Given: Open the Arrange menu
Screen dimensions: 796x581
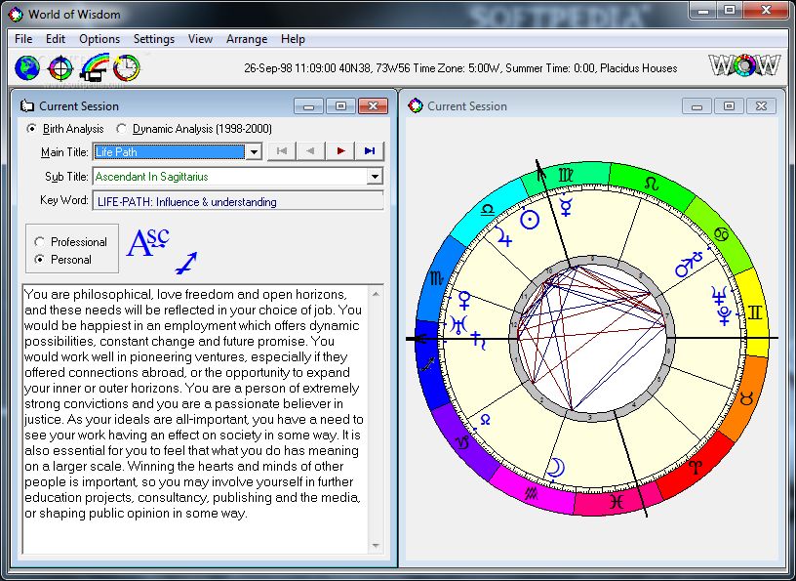Looking at the screenshot, I should [247, 39].
